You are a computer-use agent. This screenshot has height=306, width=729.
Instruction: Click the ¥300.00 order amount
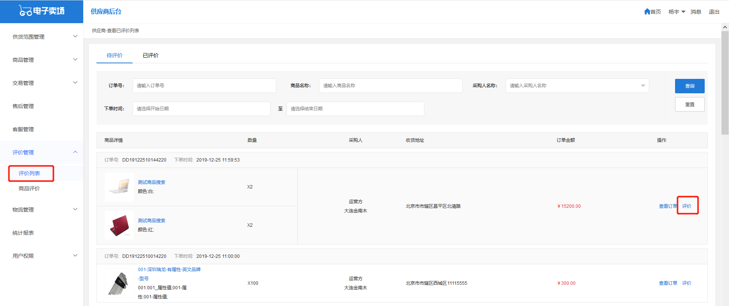566,283
